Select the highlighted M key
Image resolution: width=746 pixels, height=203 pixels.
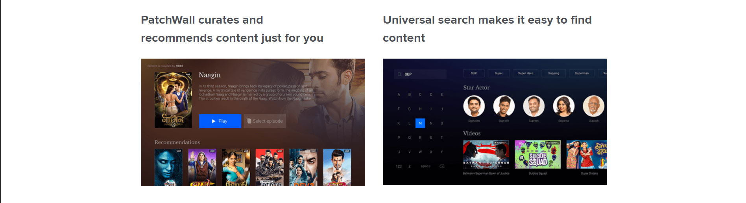click(420, 123)
